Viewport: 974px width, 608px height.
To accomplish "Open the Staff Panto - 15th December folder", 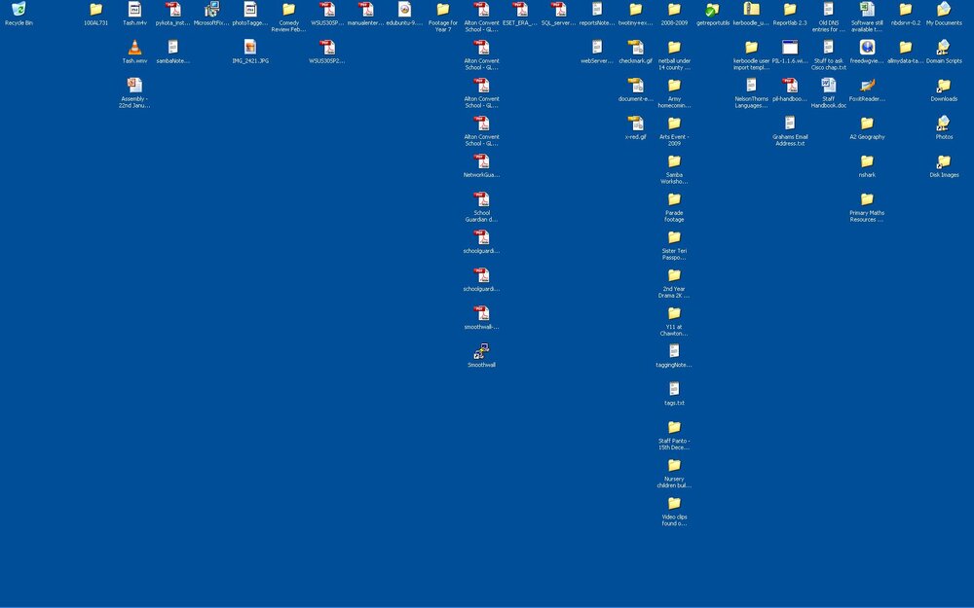I will pos(674,427).
